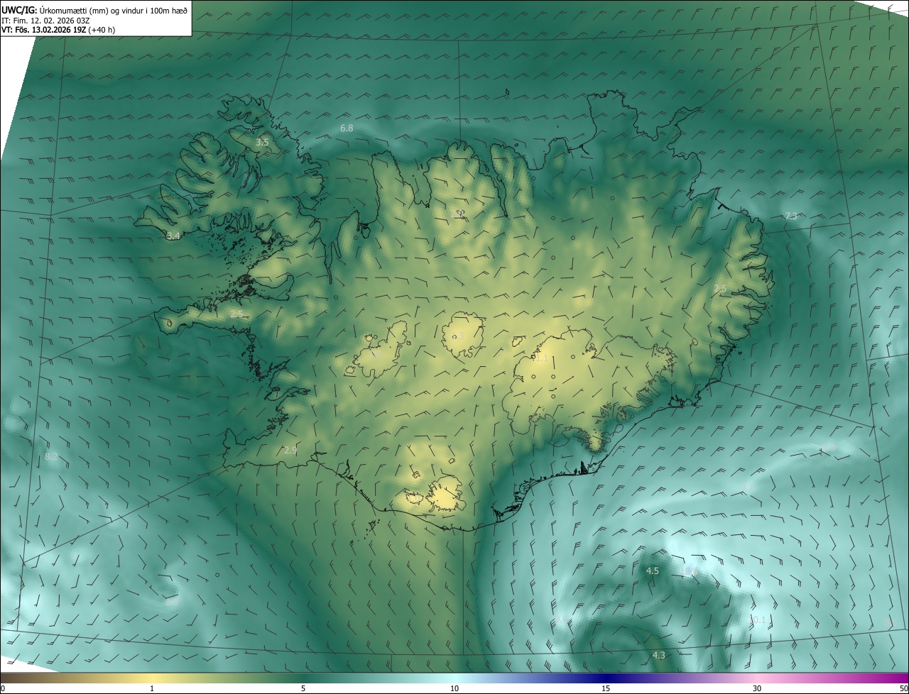
Task: Pick the yellow color band above tick 1
Action: [x=152, y=678]
